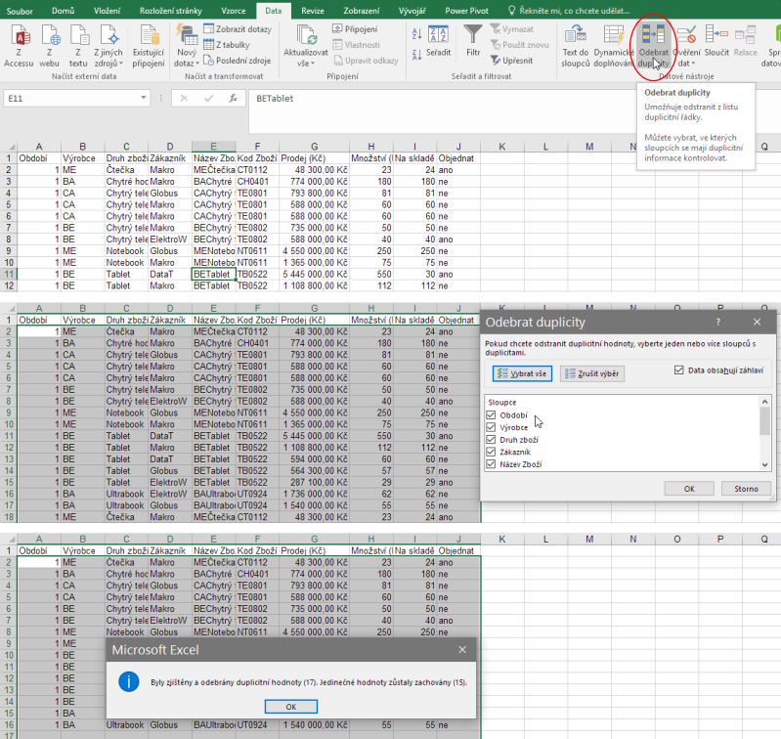
Task: Run Dynamické doplňování flash fill
Action: [x=613, y=46]
